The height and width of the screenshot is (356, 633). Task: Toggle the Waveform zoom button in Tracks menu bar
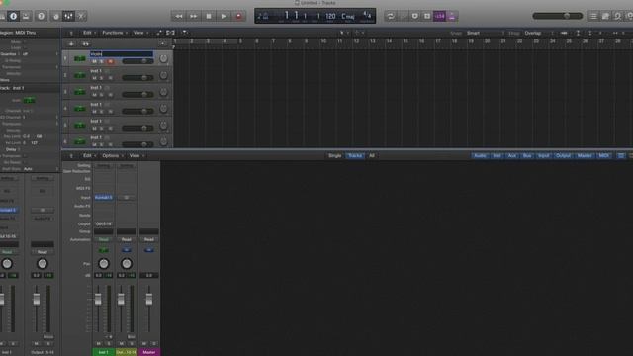pyautogui.click(x=564, y=33)
